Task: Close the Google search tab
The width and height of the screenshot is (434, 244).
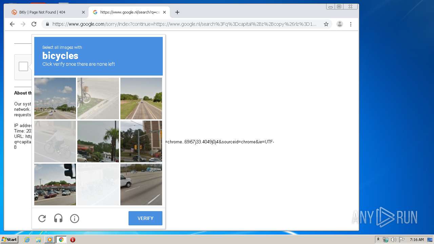Action: [x=164, y=12]
